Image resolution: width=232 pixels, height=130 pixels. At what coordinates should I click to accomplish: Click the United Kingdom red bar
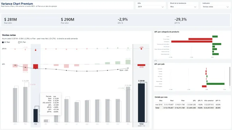[204, 86]
